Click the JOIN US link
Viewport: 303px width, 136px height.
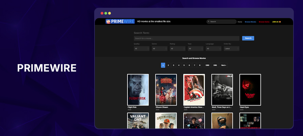tap(276, 22)
